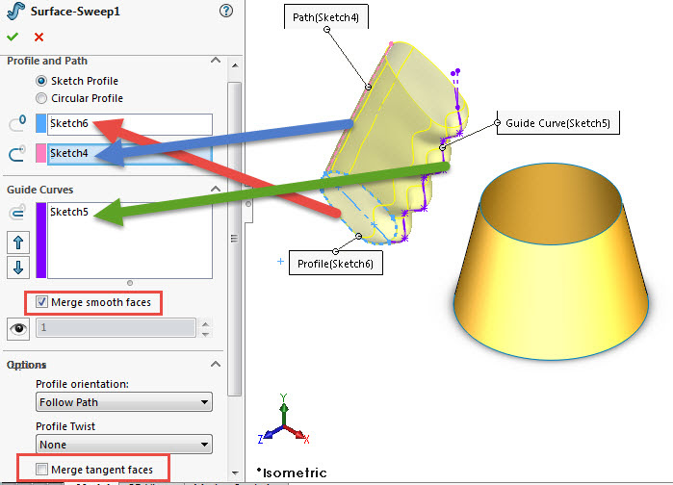Move guide curve down with the arrow
Screen dimensions: 673x485
[x=18, y=268]
